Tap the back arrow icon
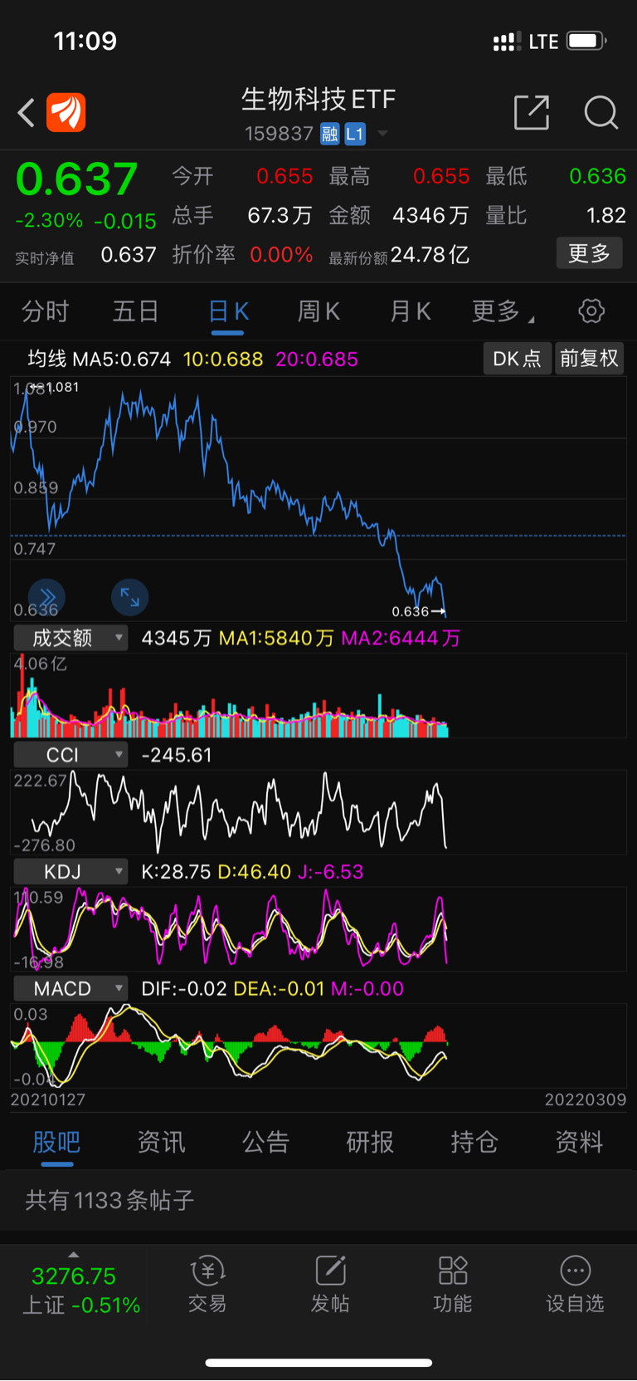 click(27, 113)
